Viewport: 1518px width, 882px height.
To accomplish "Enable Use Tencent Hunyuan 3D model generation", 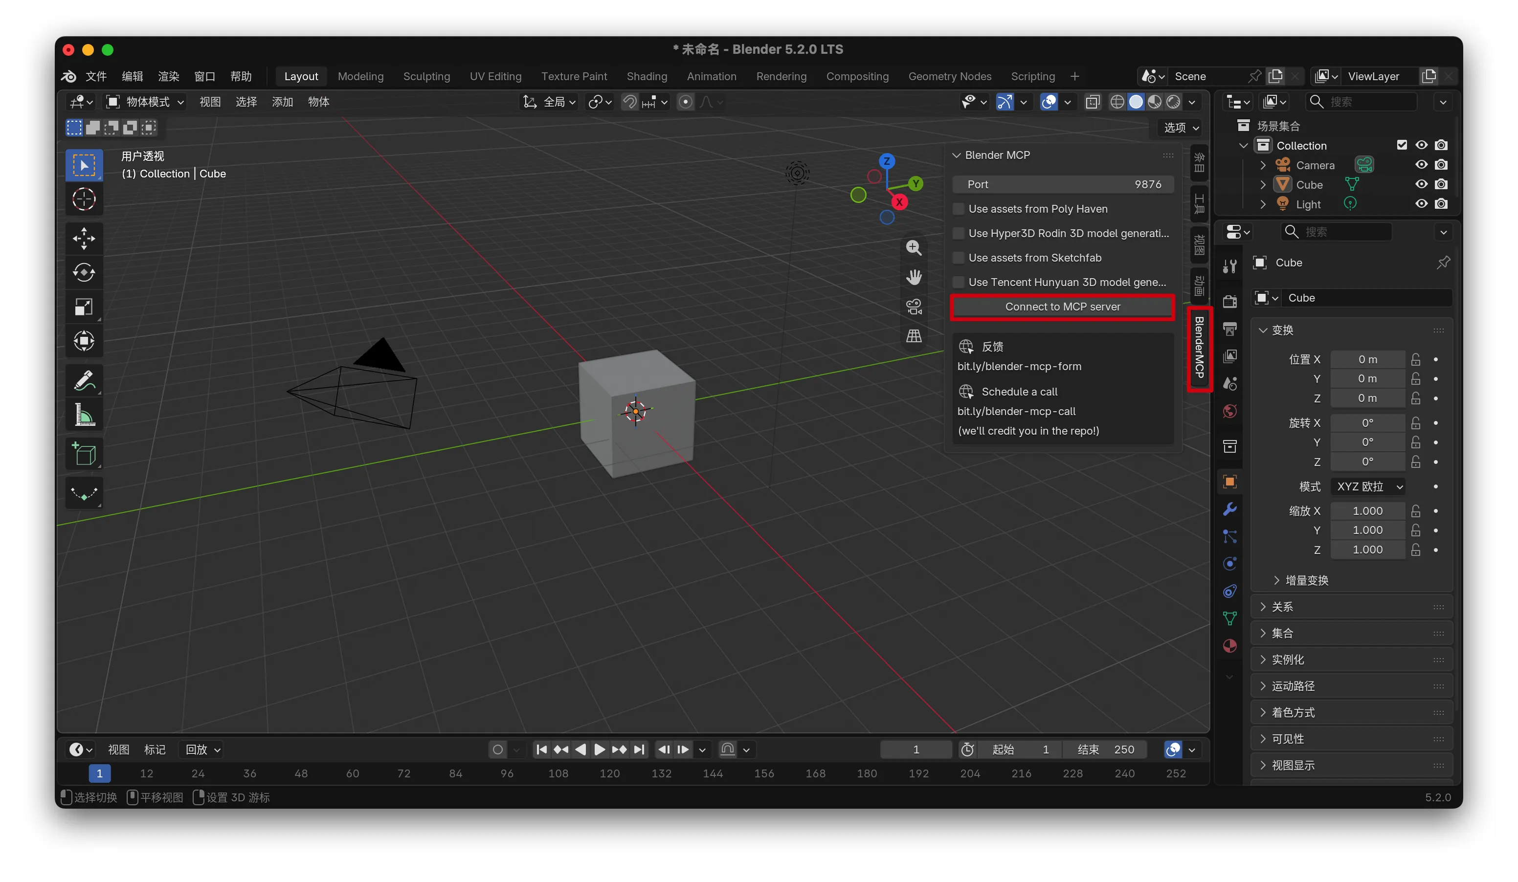I will (959, 283).
